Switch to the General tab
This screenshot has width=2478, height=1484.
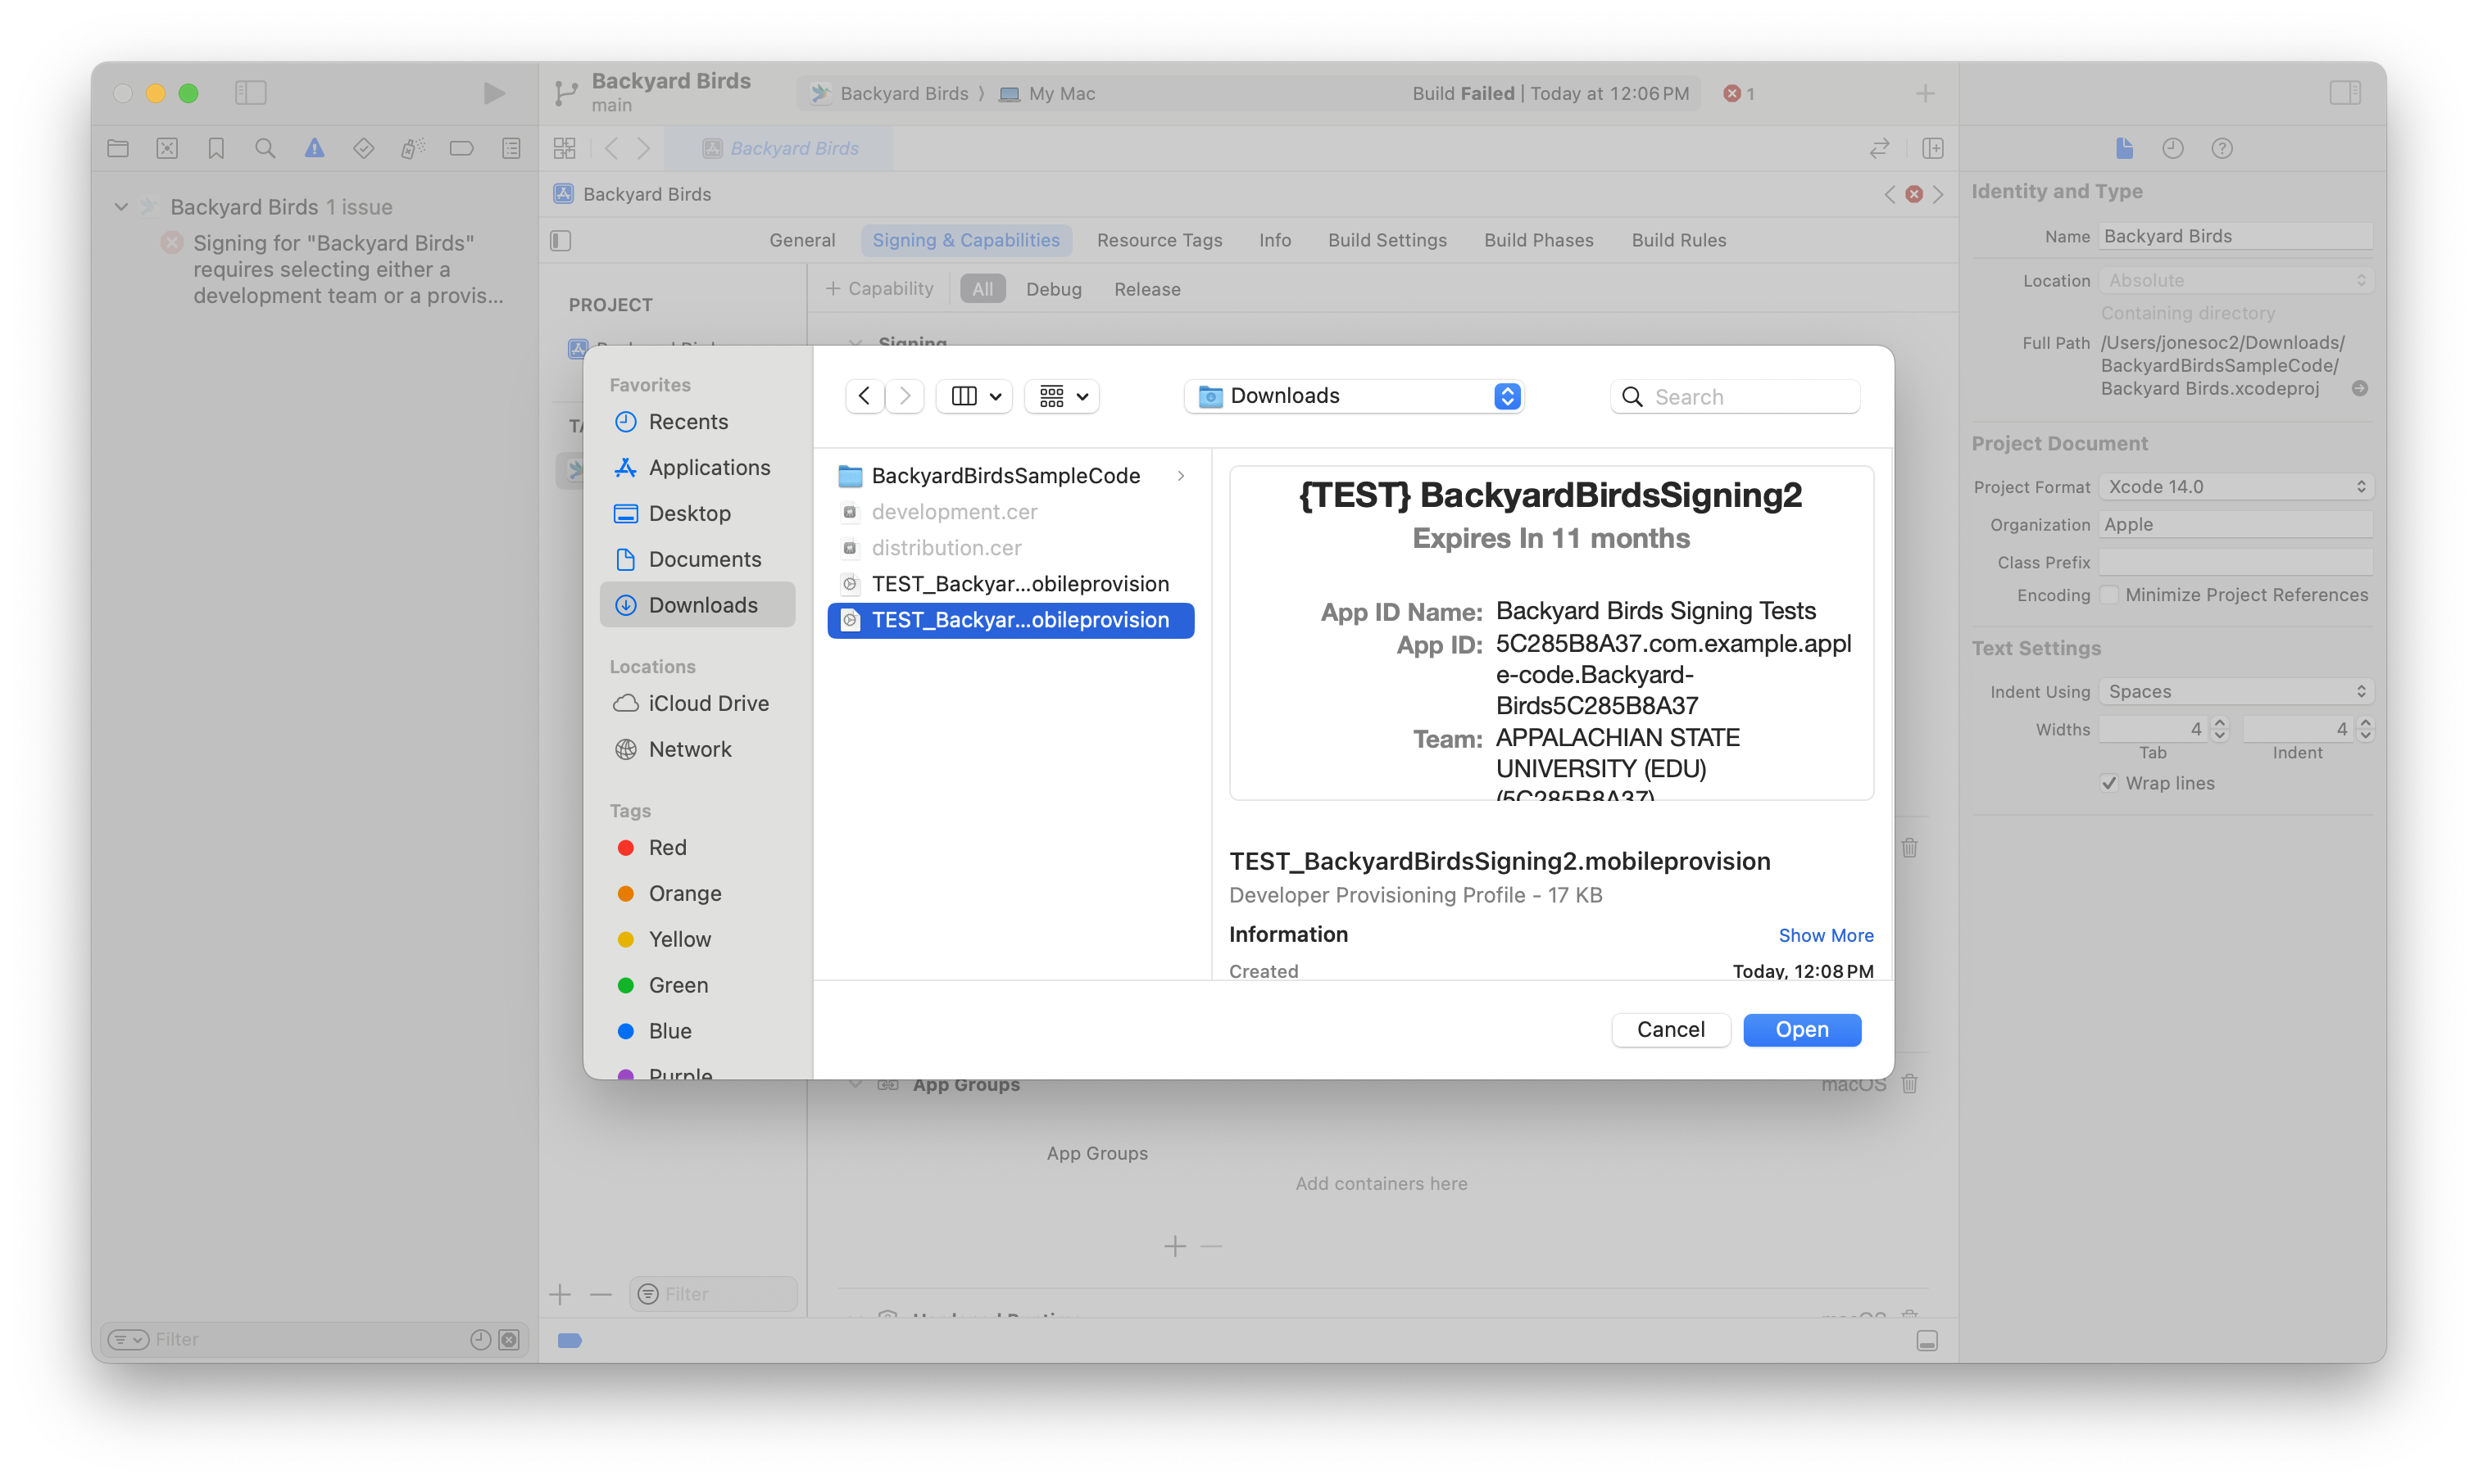[802, 240]
